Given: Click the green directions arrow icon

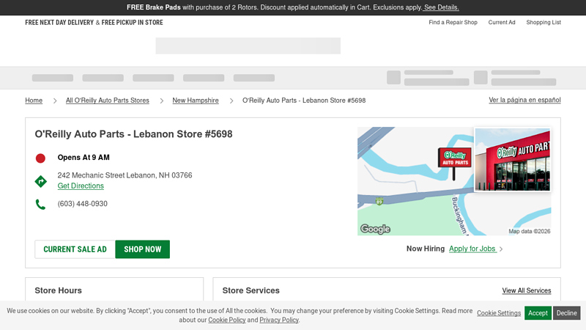Looking at the screenshot, I should point(40,181).
